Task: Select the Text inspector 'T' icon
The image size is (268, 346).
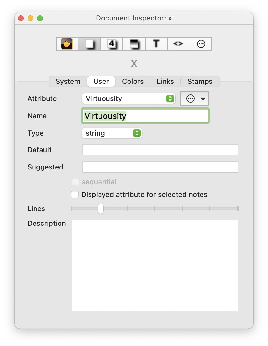Action: 156,44
